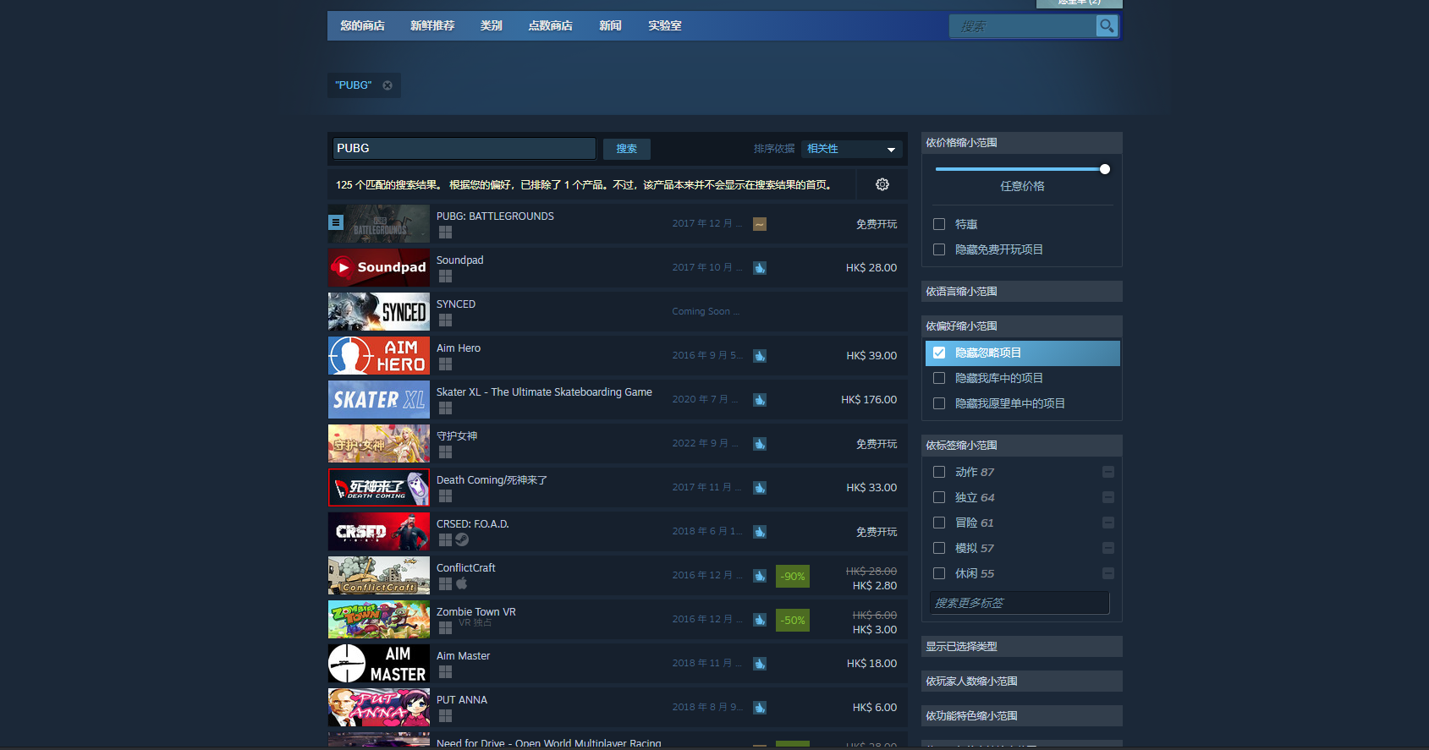The height and width of the screenshot is (750, 1429).
Task: Click the magnifier icon in store search
Action: point(1106,26)
